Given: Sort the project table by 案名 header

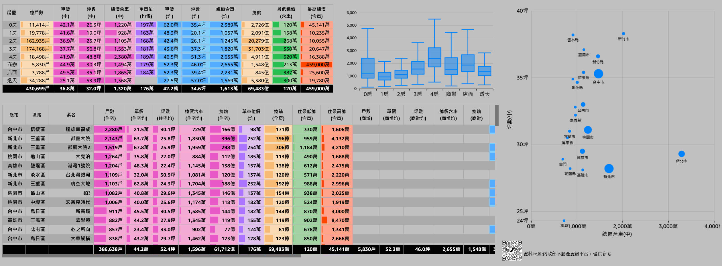Looking at the screenshot, I should (71, 115).
